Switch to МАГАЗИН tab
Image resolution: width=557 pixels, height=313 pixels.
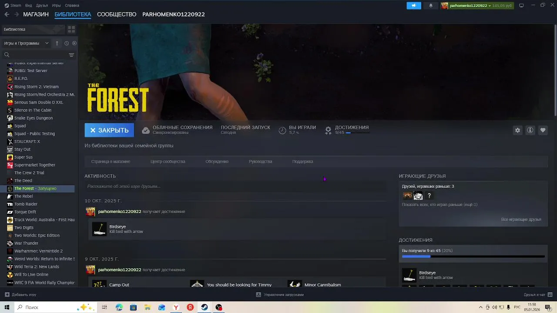[36, 14]
